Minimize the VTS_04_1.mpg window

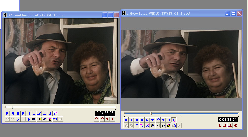[105, 15]
